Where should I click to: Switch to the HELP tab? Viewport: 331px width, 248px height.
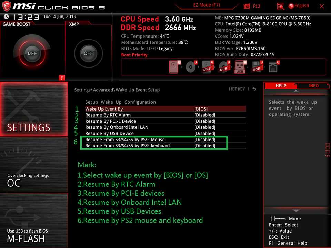coord(281,86)
